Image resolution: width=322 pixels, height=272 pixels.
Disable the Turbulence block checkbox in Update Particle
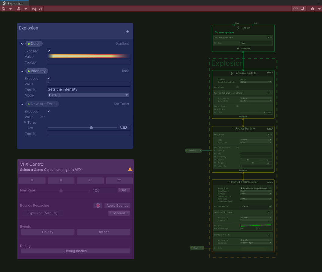coord(268,134)
